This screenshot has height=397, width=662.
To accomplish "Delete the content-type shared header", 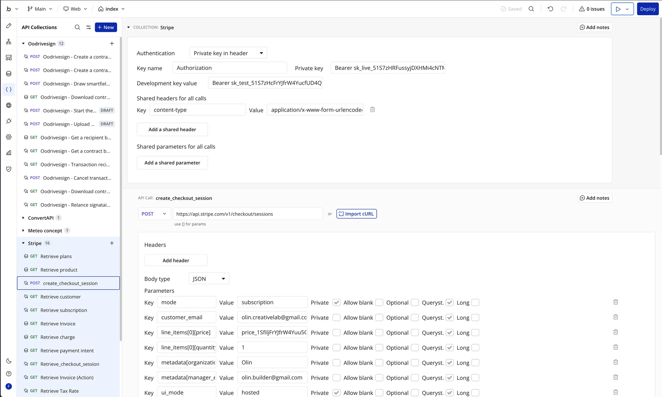I will [x=372, y=109].
